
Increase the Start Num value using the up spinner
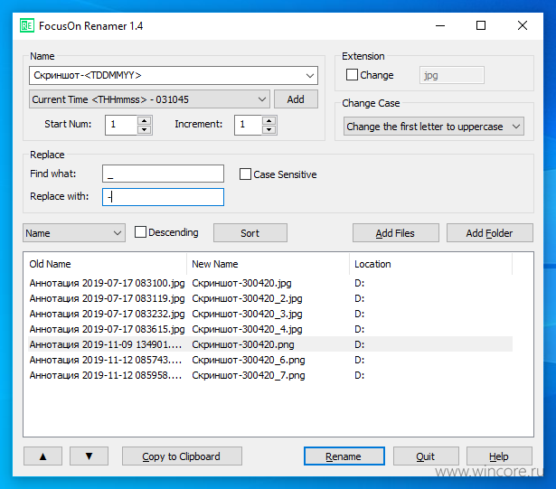[x=145, y=120]
